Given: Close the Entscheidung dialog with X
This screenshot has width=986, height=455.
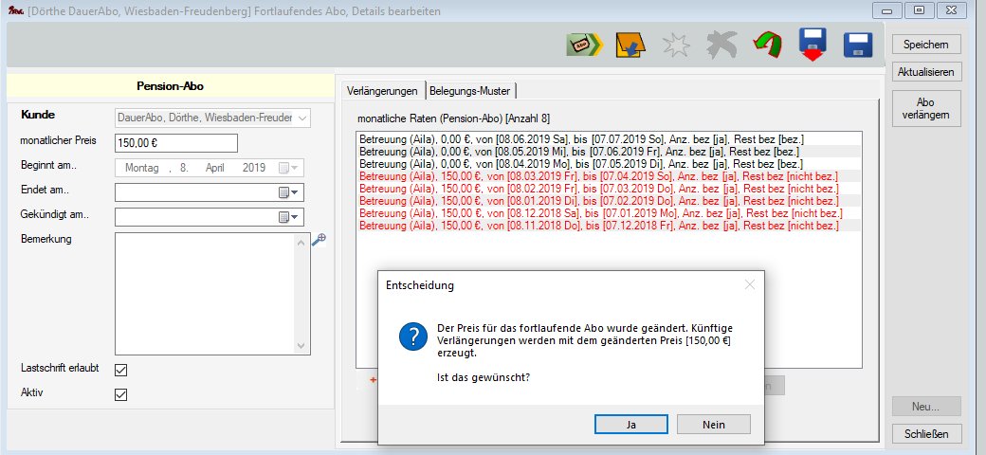Looking at the screenshot, I should (x=749, y=284).
